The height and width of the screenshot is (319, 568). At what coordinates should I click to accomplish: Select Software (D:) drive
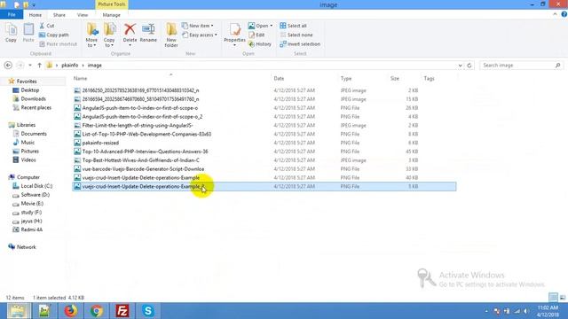(x=31, y=195)
